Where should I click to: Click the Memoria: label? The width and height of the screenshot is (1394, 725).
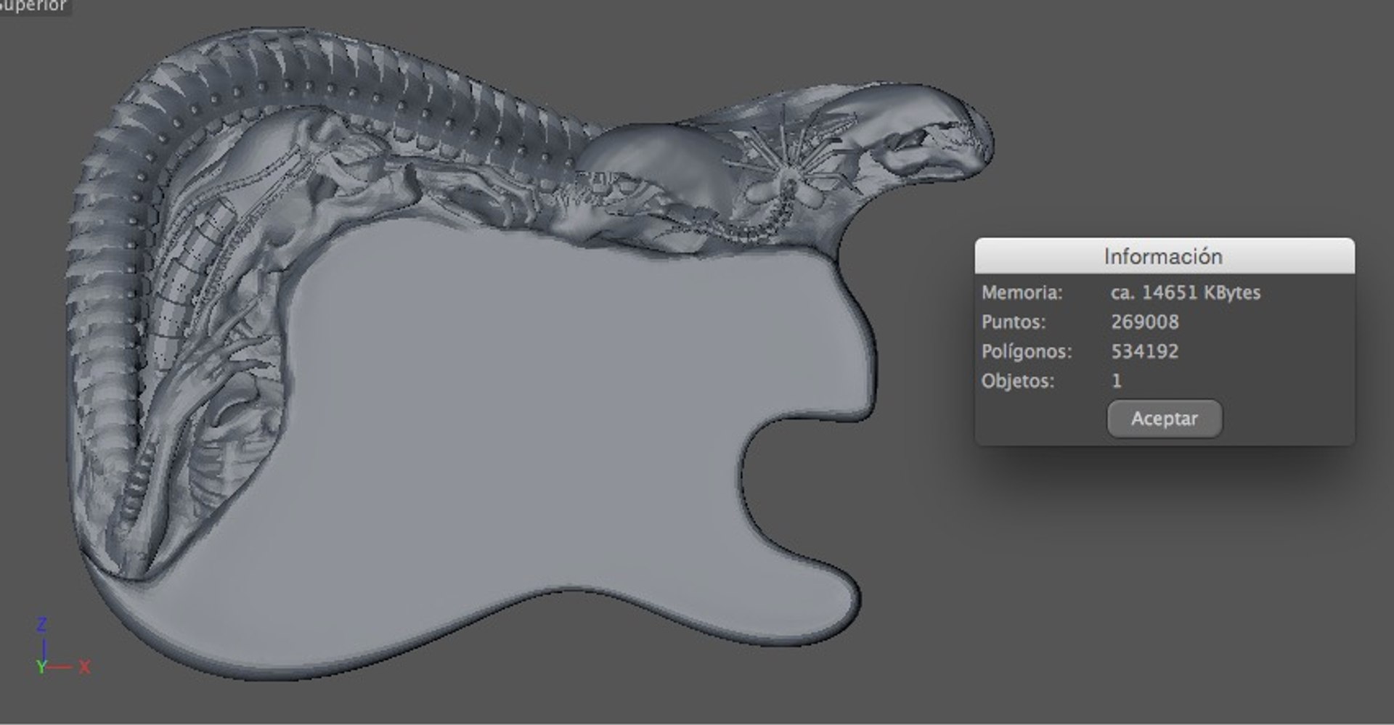coord(1022,292)
